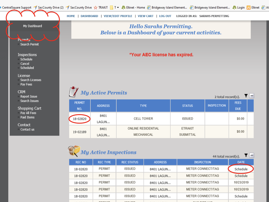Click the first 10/23/2019 inspection date
Screen dimensions: 269x202
tap(241, 183)
